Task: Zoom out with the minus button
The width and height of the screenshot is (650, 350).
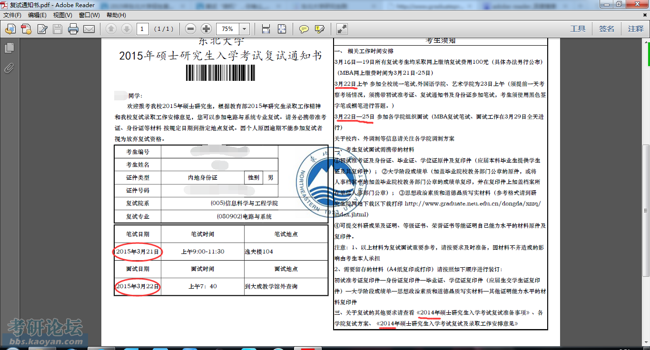Action: [190, 29]
